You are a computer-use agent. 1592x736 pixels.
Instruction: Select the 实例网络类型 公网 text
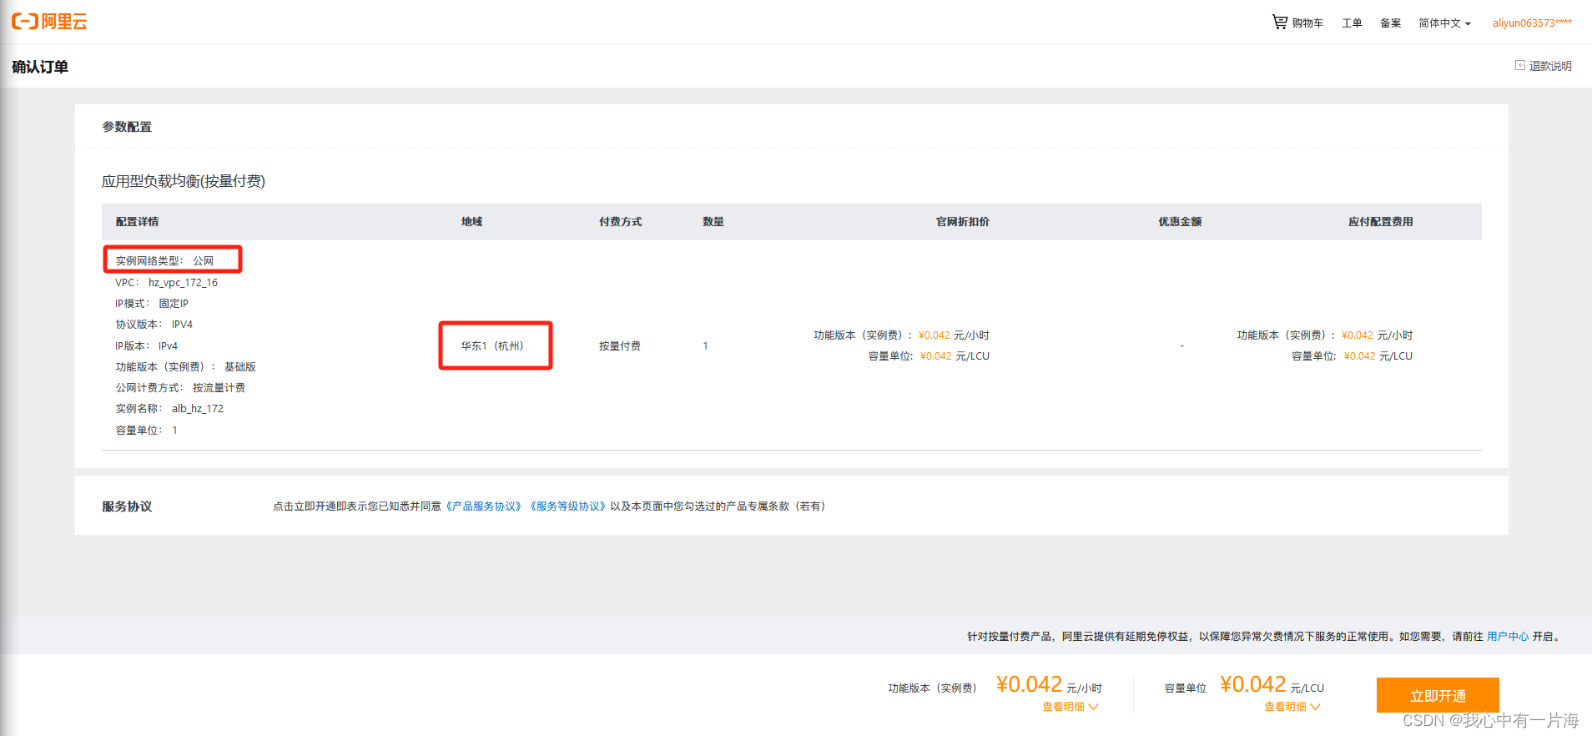pyautogui.click(x=164, y=261)
